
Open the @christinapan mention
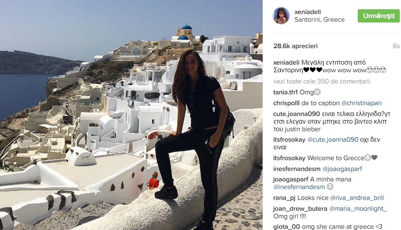(361, 103)
